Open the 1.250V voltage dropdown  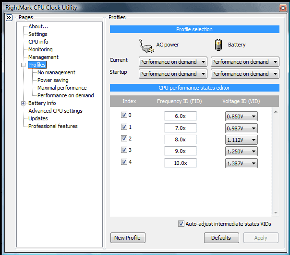pos(242,151)
